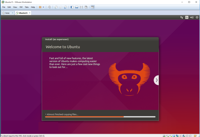Close the Ubuntu15 tab

point(29,13)
